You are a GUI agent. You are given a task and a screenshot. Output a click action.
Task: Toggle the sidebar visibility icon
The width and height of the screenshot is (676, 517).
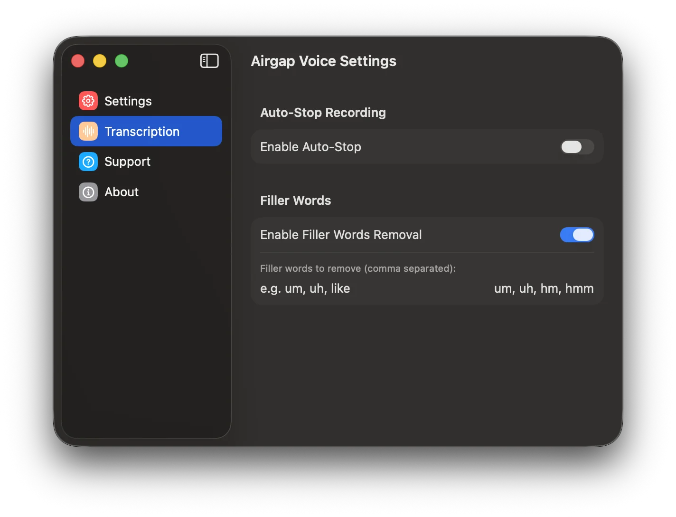pos(209,61)
